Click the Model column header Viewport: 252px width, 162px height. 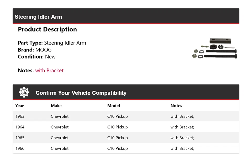pyautogui.click(x=114, y=106)
